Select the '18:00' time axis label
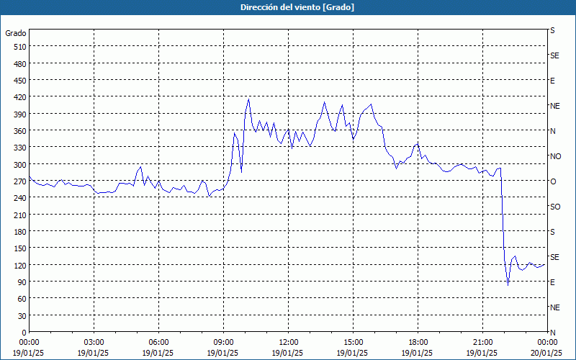The image size is (576, 360). pos(418,343)
